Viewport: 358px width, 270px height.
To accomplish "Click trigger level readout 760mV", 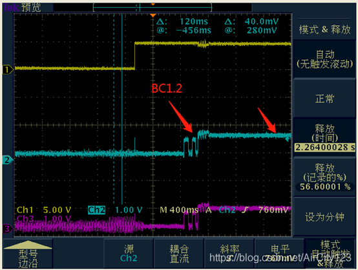I will (273, 210).
